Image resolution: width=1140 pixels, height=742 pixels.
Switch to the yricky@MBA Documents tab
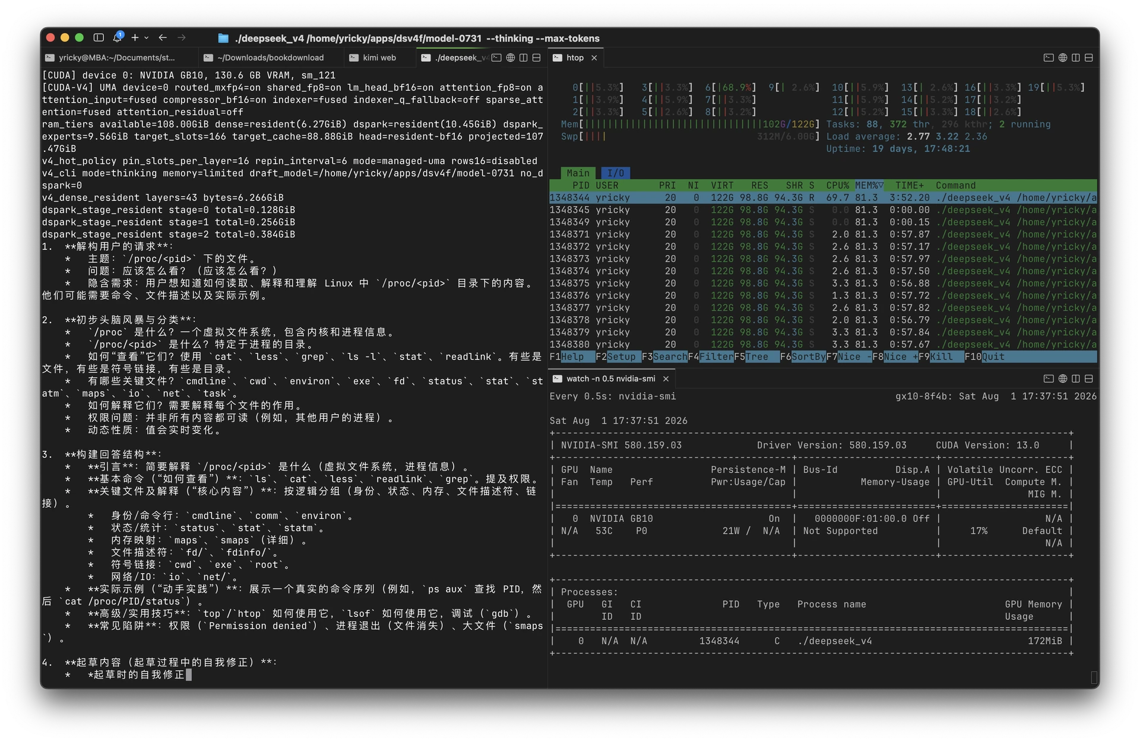(x=118, y=58)
